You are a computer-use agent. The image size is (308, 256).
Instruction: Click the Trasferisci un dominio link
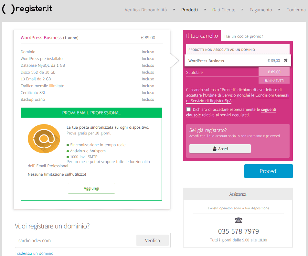[34, 253]
